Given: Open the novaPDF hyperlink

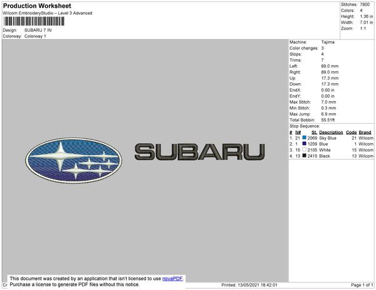Looking at the screenshot, I should [x=172, y=279].
